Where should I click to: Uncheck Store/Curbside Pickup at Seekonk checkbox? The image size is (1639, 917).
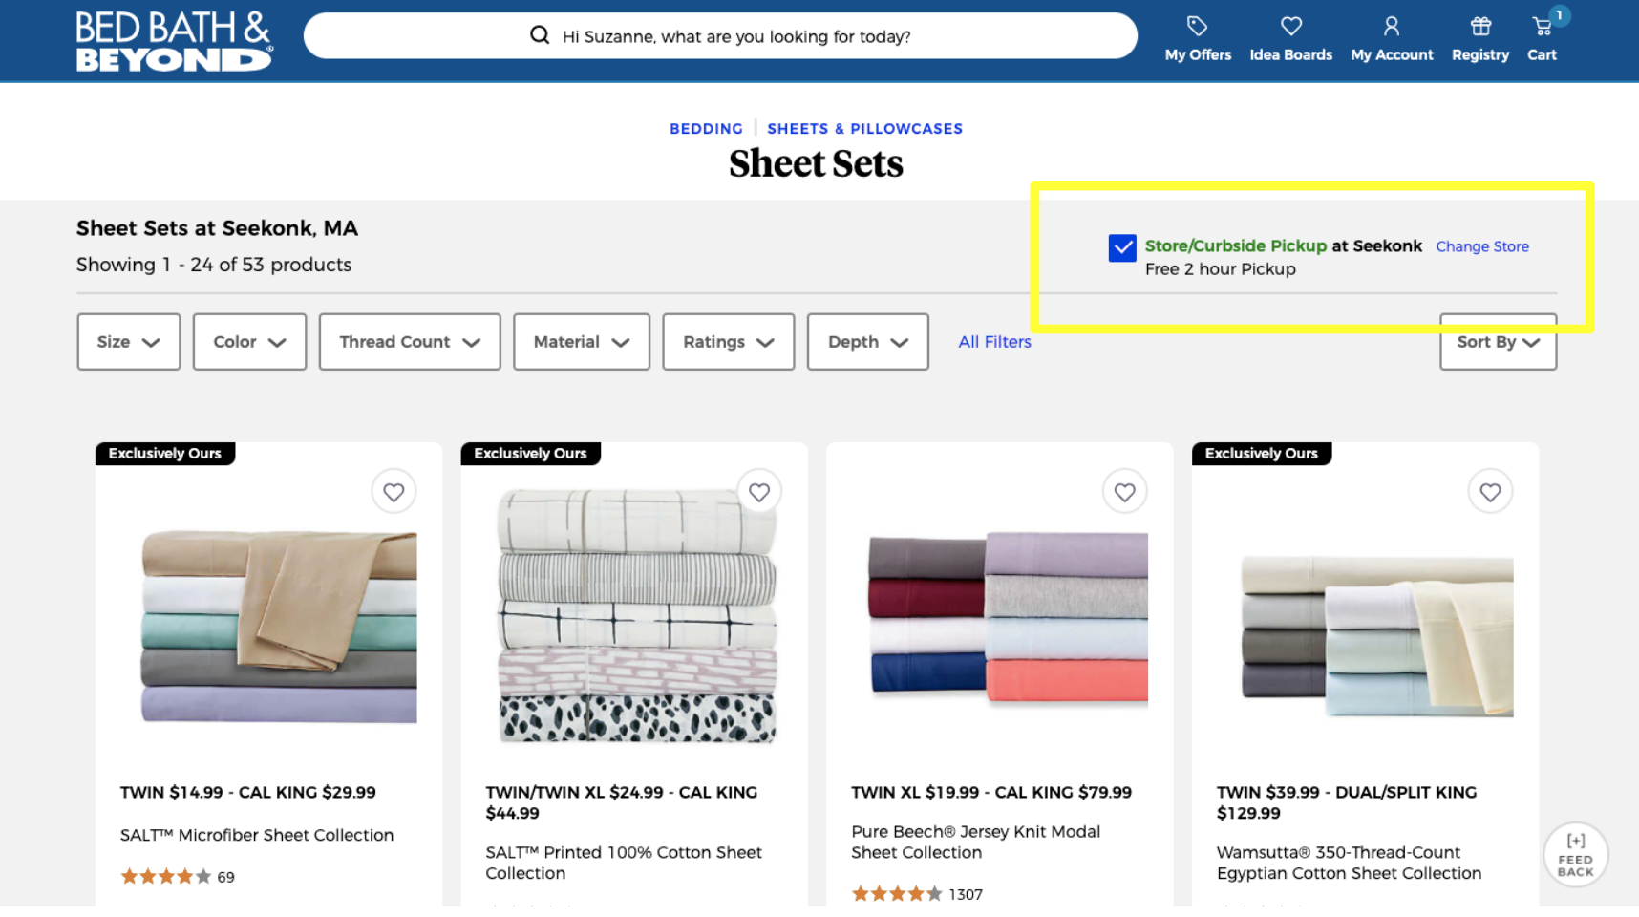coord(1122,247)
